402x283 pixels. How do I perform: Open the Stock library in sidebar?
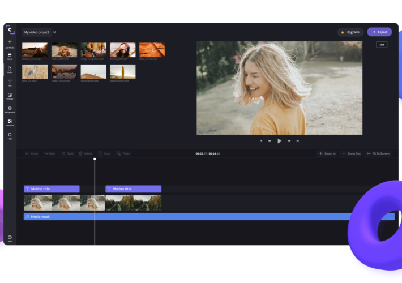click(10, 56)
